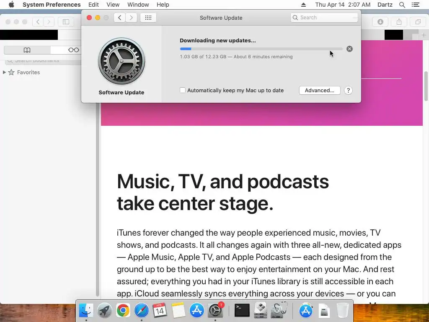Open Calendar from the Dock
Image resolution: width=429 pixels, height=322 pixels.
(160, 311)
